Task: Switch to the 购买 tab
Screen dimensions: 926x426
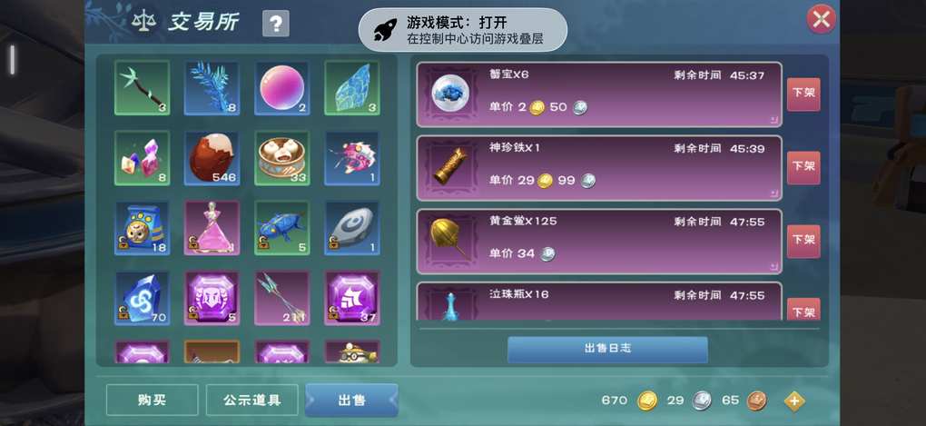Action: pyautogui.click(x=153, y=400)
